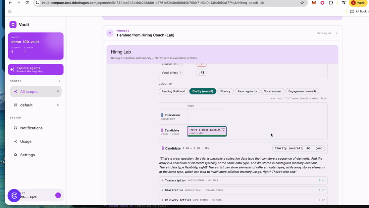
Task: Open the pink circle extension
Action: pyautogui.click(x=322, y=3)
